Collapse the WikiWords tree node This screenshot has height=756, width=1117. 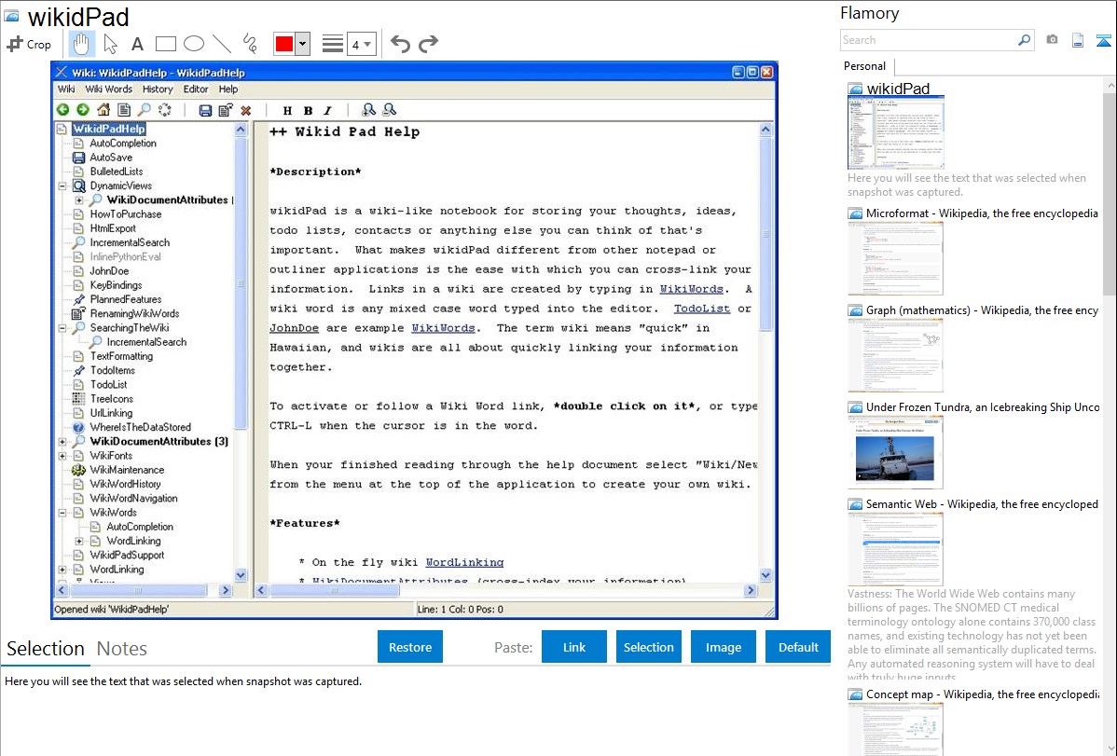[x=62, y=513]
